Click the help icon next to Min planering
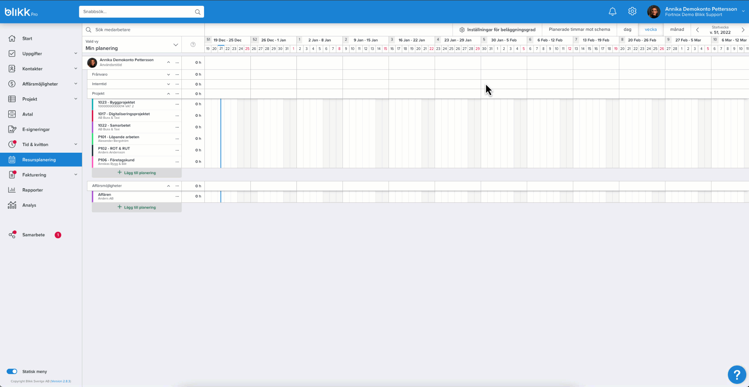 pyautogui.click(x=193, y=45)
